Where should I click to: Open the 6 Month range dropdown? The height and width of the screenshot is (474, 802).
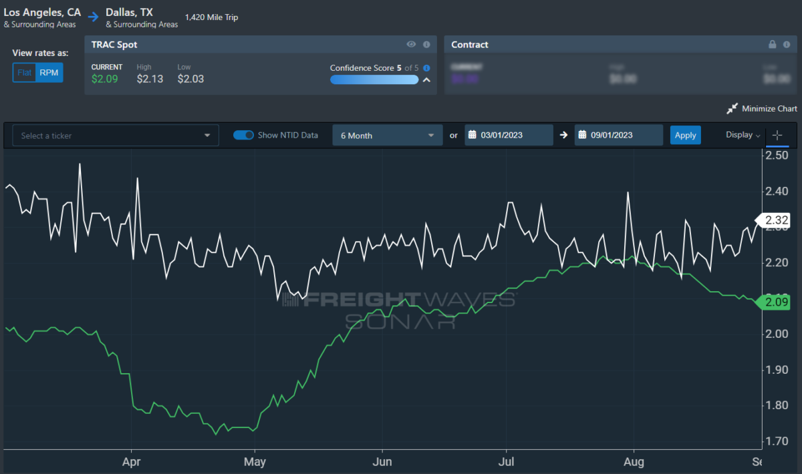pos(387,136)
